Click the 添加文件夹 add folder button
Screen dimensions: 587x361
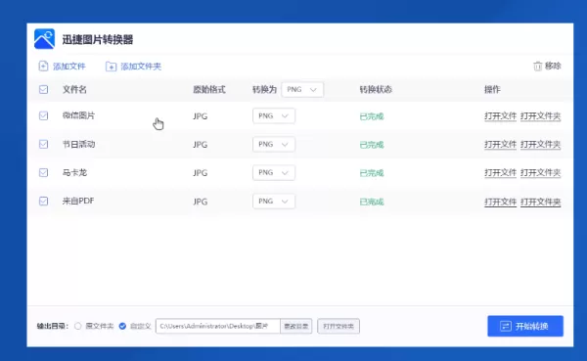(x=133, y=67)
